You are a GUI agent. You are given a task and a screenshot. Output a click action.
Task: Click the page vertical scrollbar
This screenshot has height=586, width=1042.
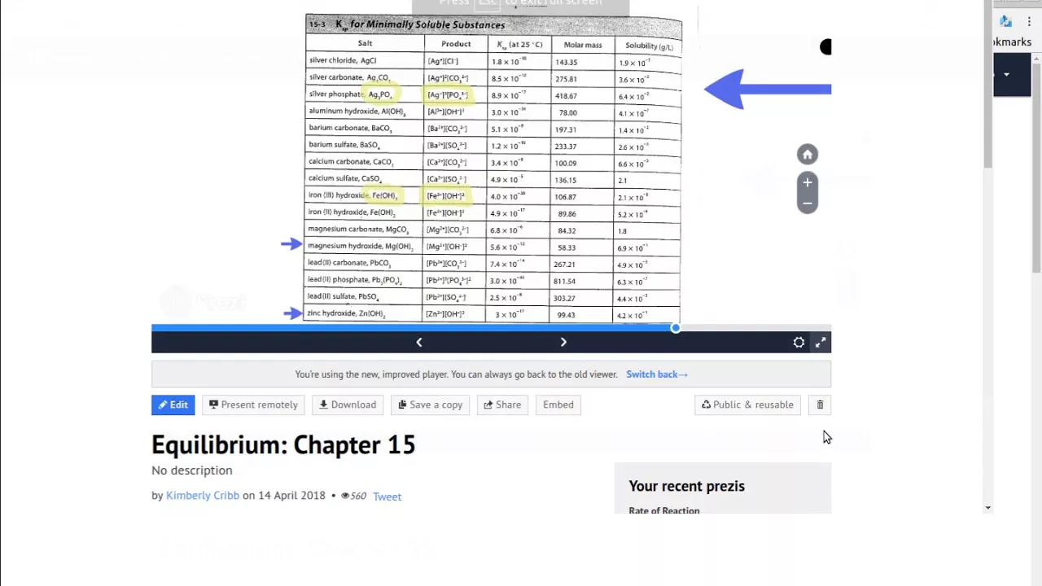pos(987,85)
